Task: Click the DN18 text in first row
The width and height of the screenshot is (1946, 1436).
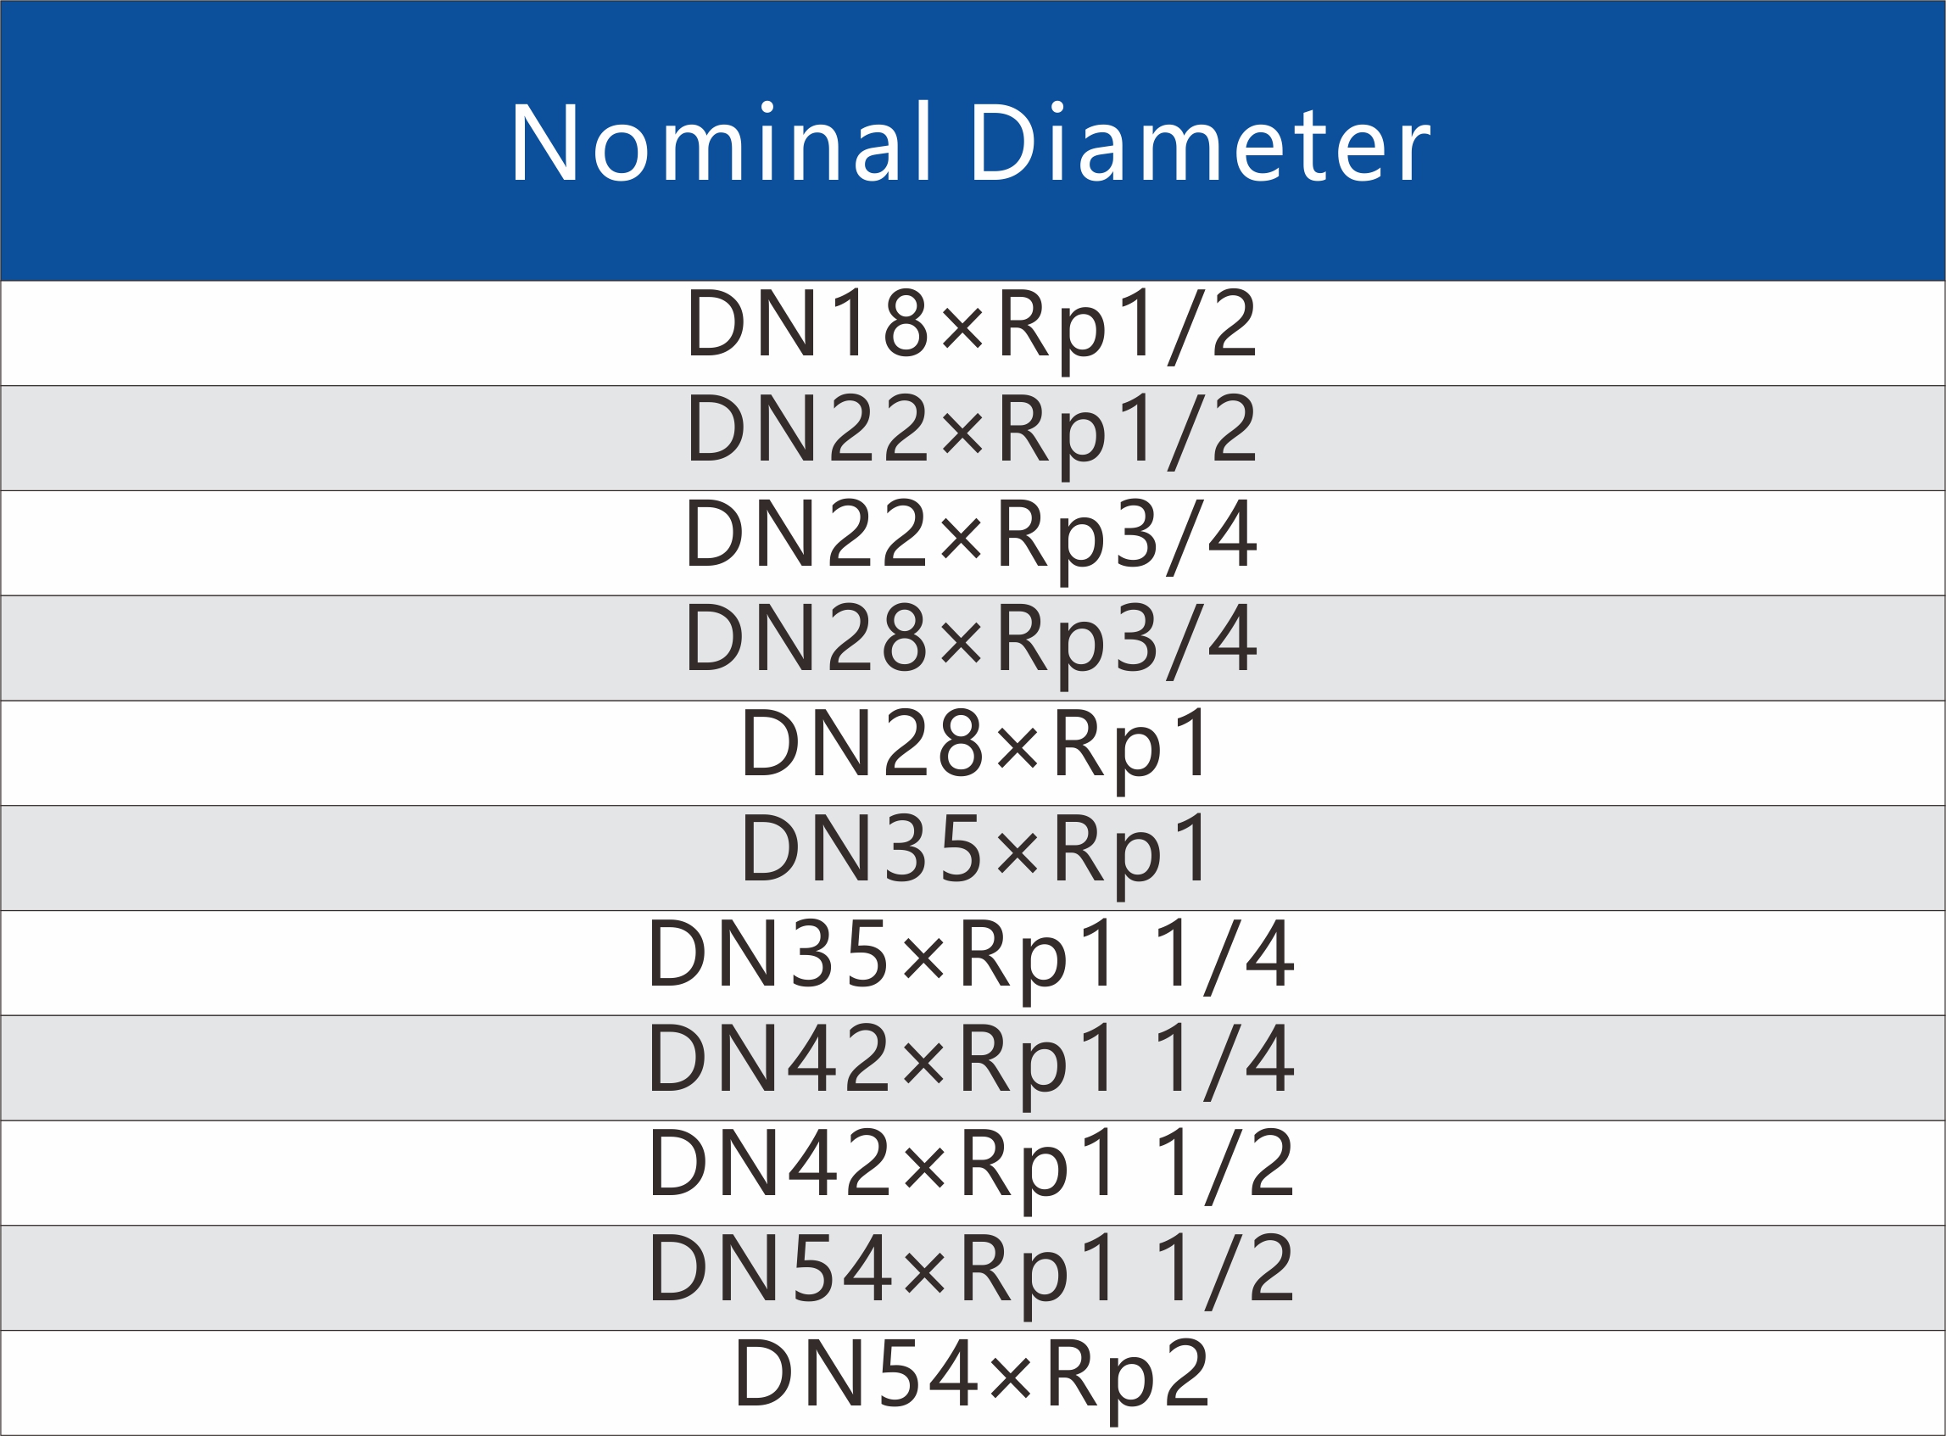Action: tap(808, 323)
